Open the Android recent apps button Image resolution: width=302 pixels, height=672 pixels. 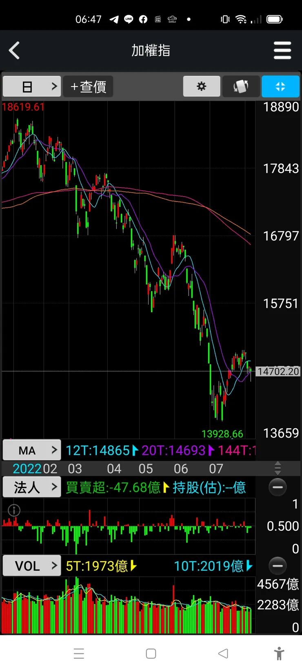pyautogui.click(x=79, y=654)
